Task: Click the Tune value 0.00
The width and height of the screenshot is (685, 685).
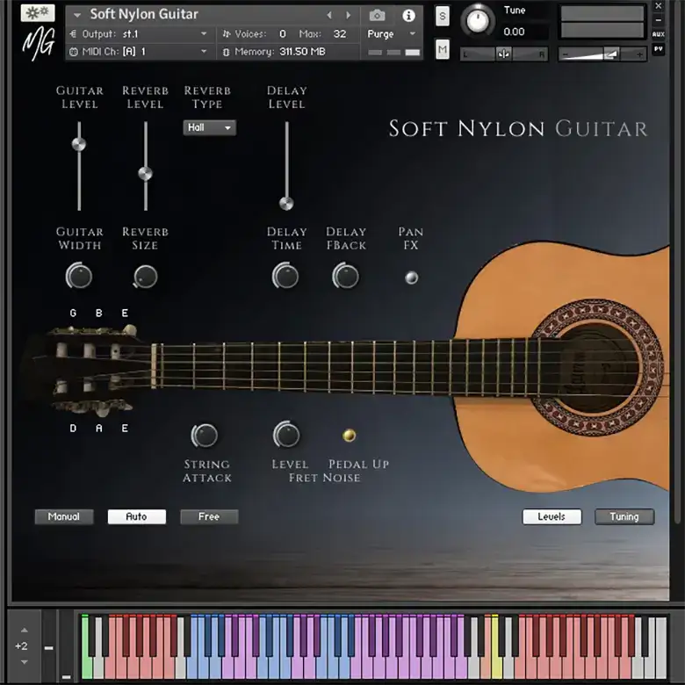Action: [x=514, y=32]
